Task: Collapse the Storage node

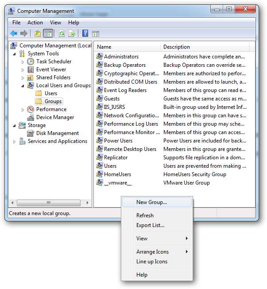Action: coord(14,126)
